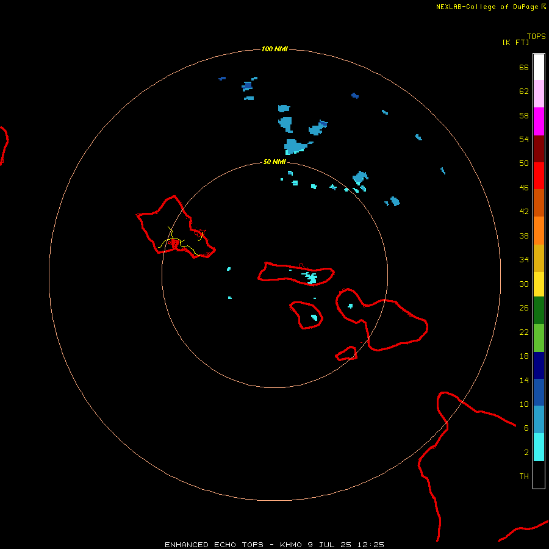549x549 pixels.
Task: Click the legend value 54
Action: click(x=524, y=139)
